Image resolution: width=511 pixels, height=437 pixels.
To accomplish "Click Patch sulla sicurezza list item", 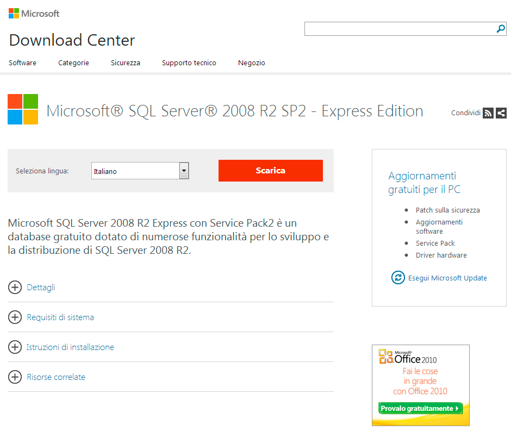I will tap(448, 210).
